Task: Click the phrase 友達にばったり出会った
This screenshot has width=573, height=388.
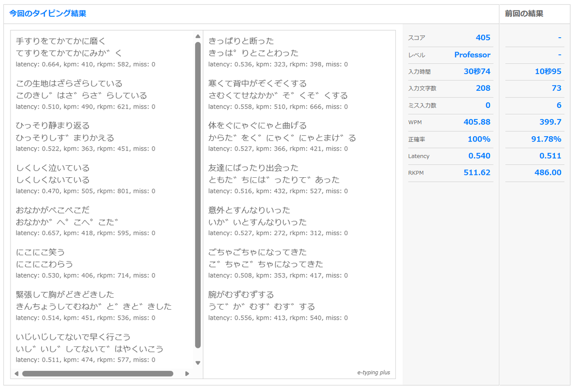Action: (253, 168)
